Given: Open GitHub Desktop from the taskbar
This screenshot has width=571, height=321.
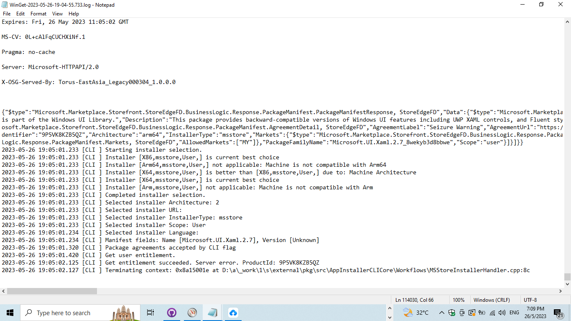Looking at the screenshot, I should (171, 312).
